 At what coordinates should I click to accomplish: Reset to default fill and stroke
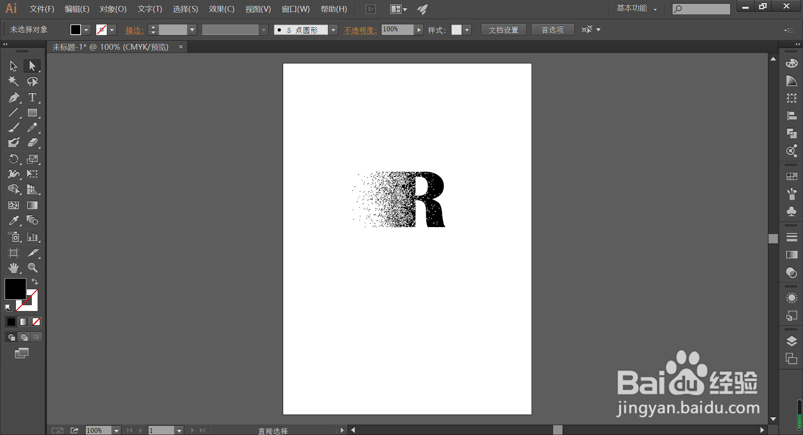[8, 308]
